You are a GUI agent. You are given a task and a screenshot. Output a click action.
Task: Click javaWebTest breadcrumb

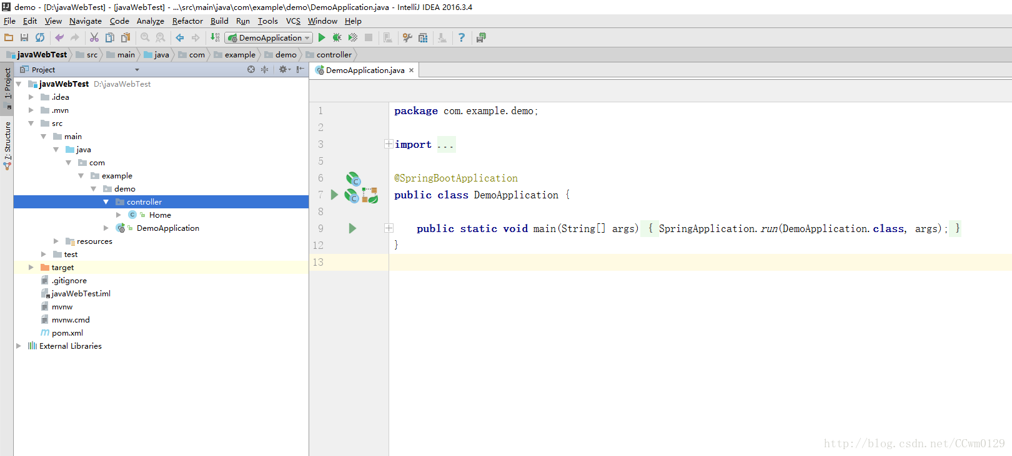coord(37,54)
